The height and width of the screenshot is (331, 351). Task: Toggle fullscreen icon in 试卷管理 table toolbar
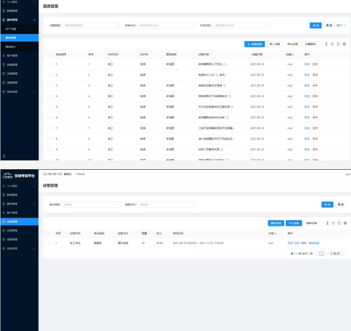[333, 223]
